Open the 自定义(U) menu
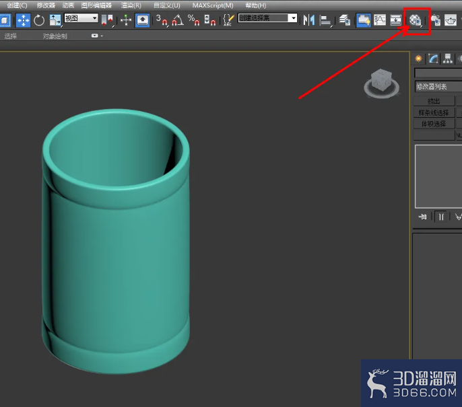This screenshot has height=407, width=462. (167, 5)
